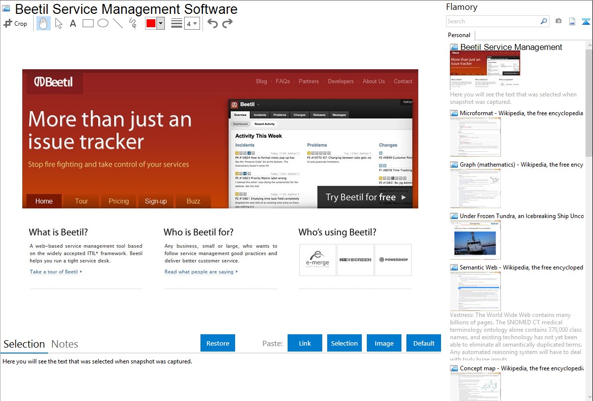
Task: Choose the text annotation tool
Action: coord(73,23)
